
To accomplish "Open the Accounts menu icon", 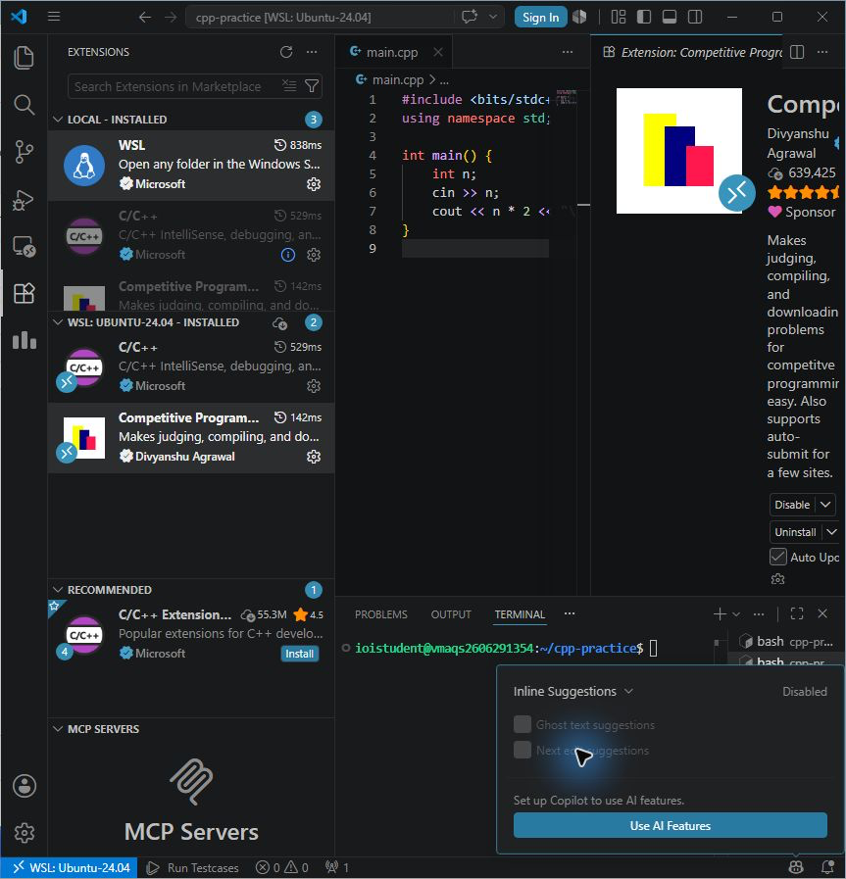I will tap(25, 785).
